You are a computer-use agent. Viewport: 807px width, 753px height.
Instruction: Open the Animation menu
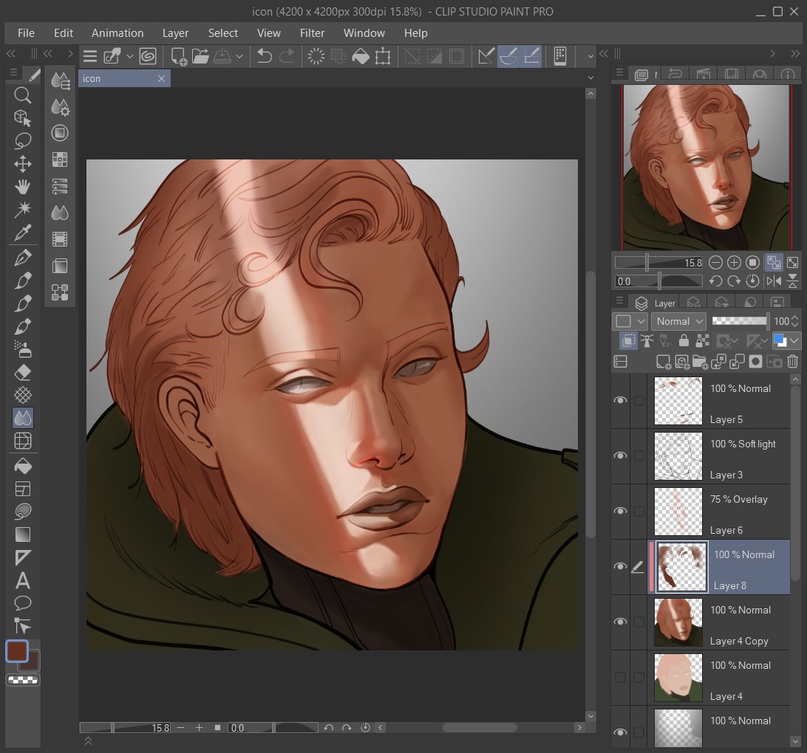(118, 33)
